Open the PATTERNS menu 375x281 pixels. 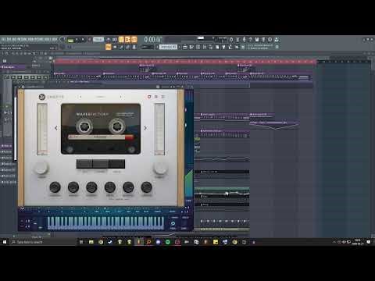23,39
